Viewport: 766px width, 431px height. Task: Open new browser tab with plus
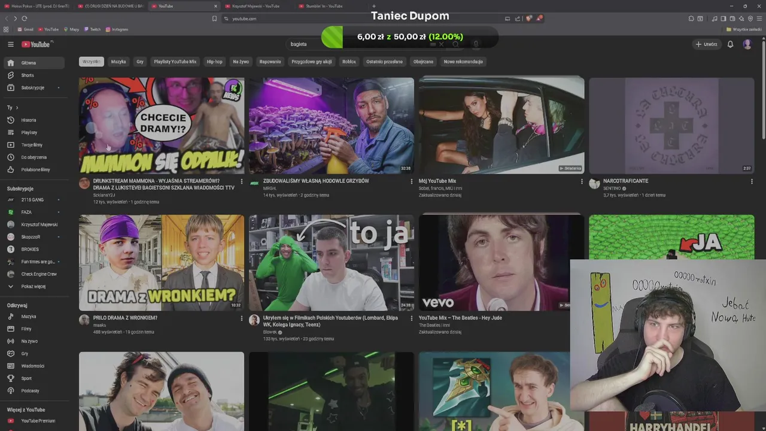tap(374, 6)
